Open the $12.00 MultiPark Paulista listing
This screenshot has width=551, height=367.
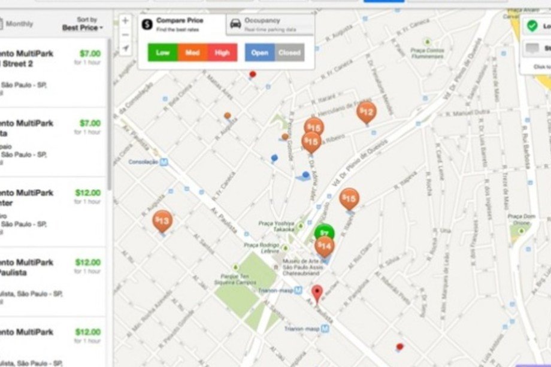point(53,281)
